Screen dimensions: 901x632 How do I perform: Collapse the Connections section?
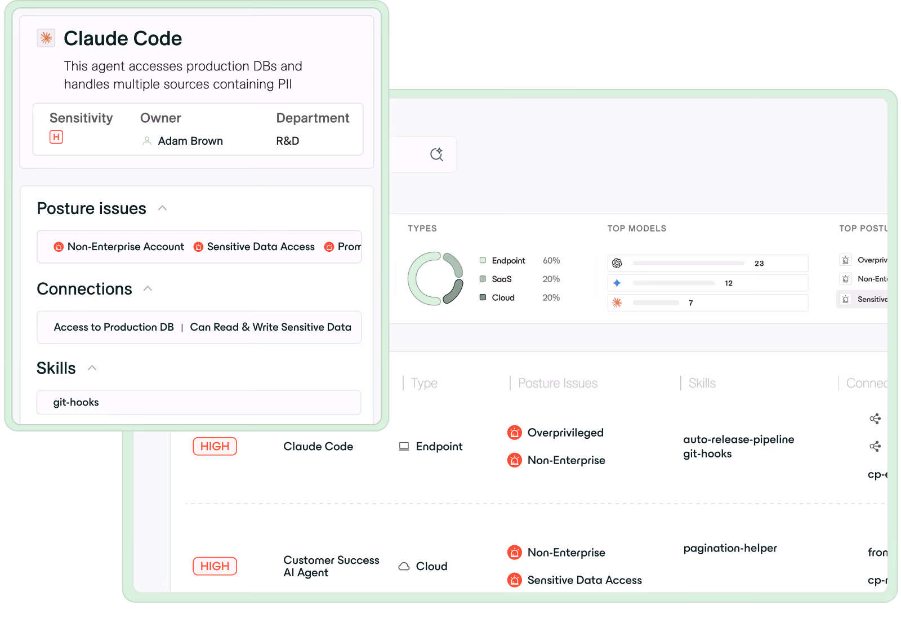click(x=148, y=288)
